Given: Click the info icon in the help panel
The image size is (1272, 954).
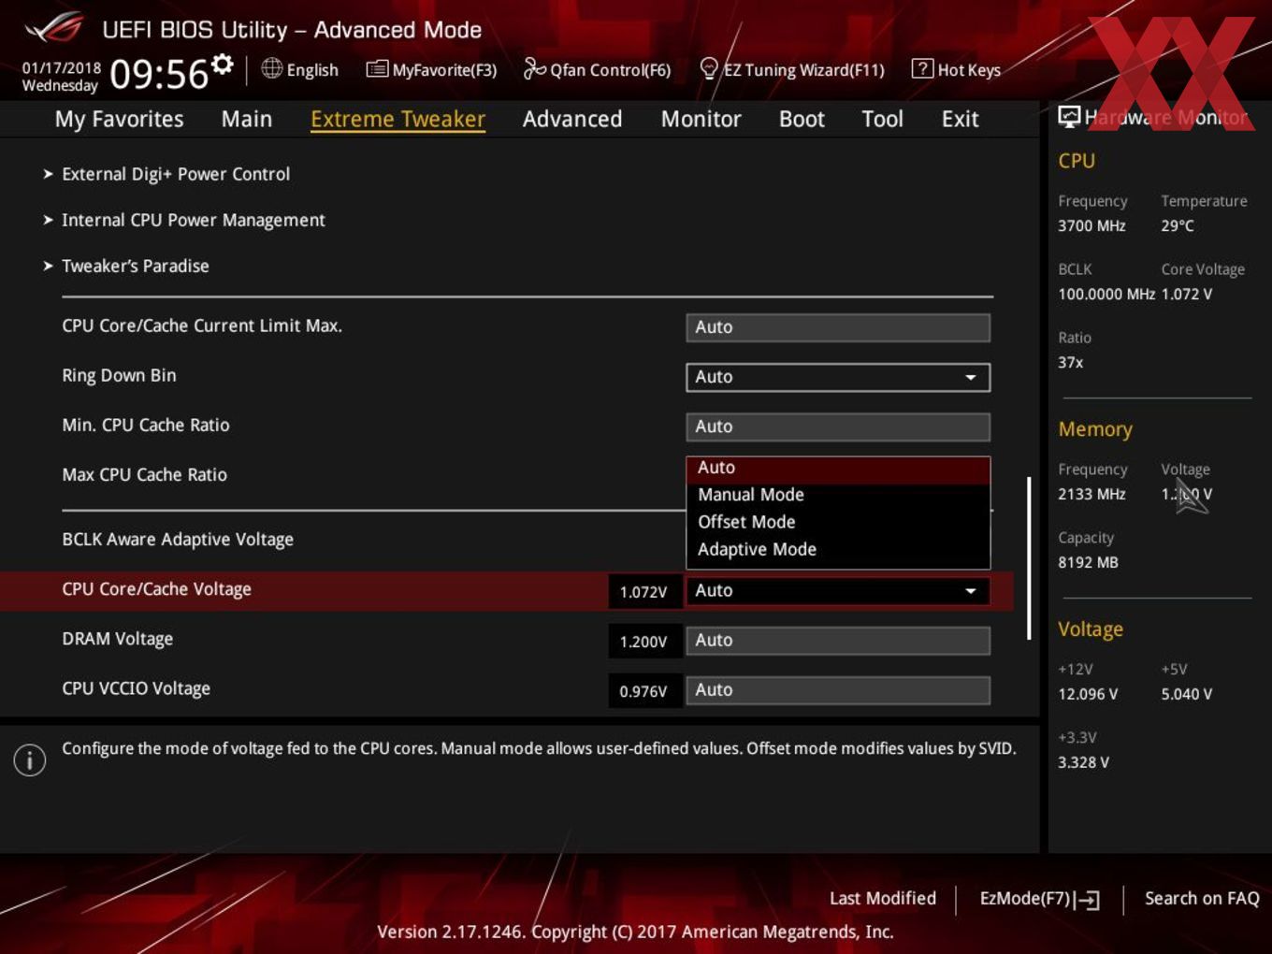Looking at the screenshot, I should [30, 759].
